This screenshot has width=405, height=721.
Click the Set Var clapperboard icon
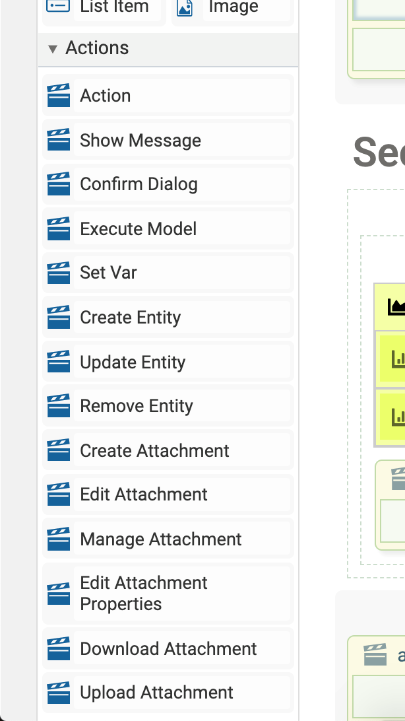pyautogui.click(x=59, y=273)
